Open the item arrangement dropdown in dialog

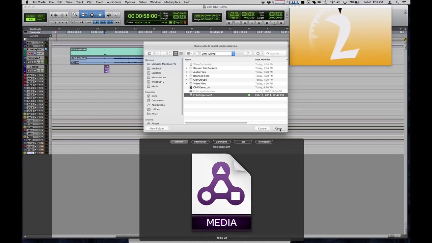(x=189, y=54)
